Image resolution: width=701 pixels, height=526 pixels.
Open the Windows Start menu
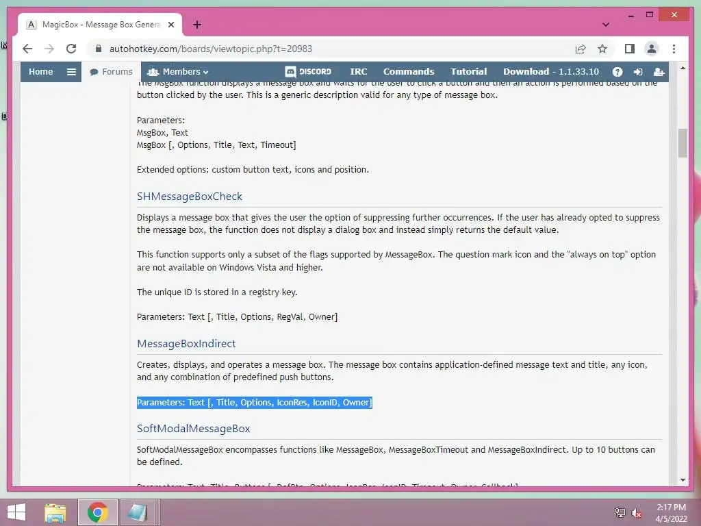[16, 512]
